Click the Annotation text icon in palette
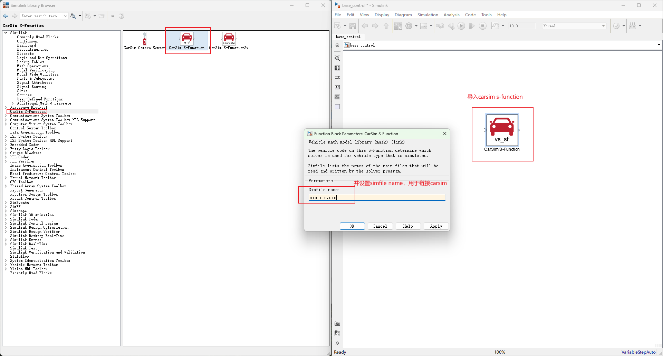Viewport: 663px width, 356px height. pyautogui.click(x=337, y=87)
